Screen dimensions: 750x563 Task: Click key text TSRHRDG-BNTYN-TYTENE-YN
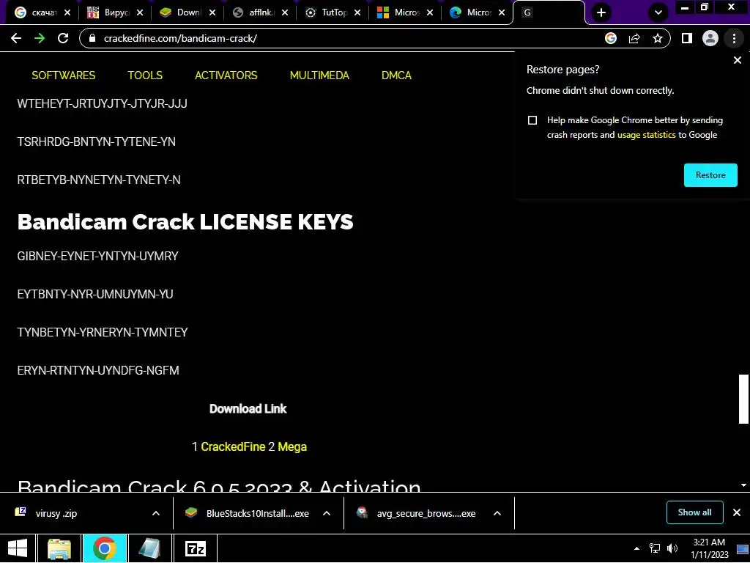(x=96, y=142)
